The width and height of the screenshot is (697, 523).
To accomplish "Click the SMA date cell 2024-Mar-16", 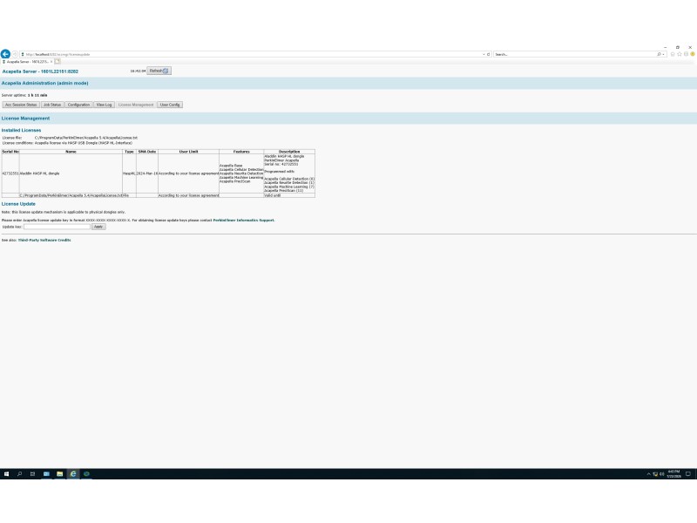I will (147, 173).
